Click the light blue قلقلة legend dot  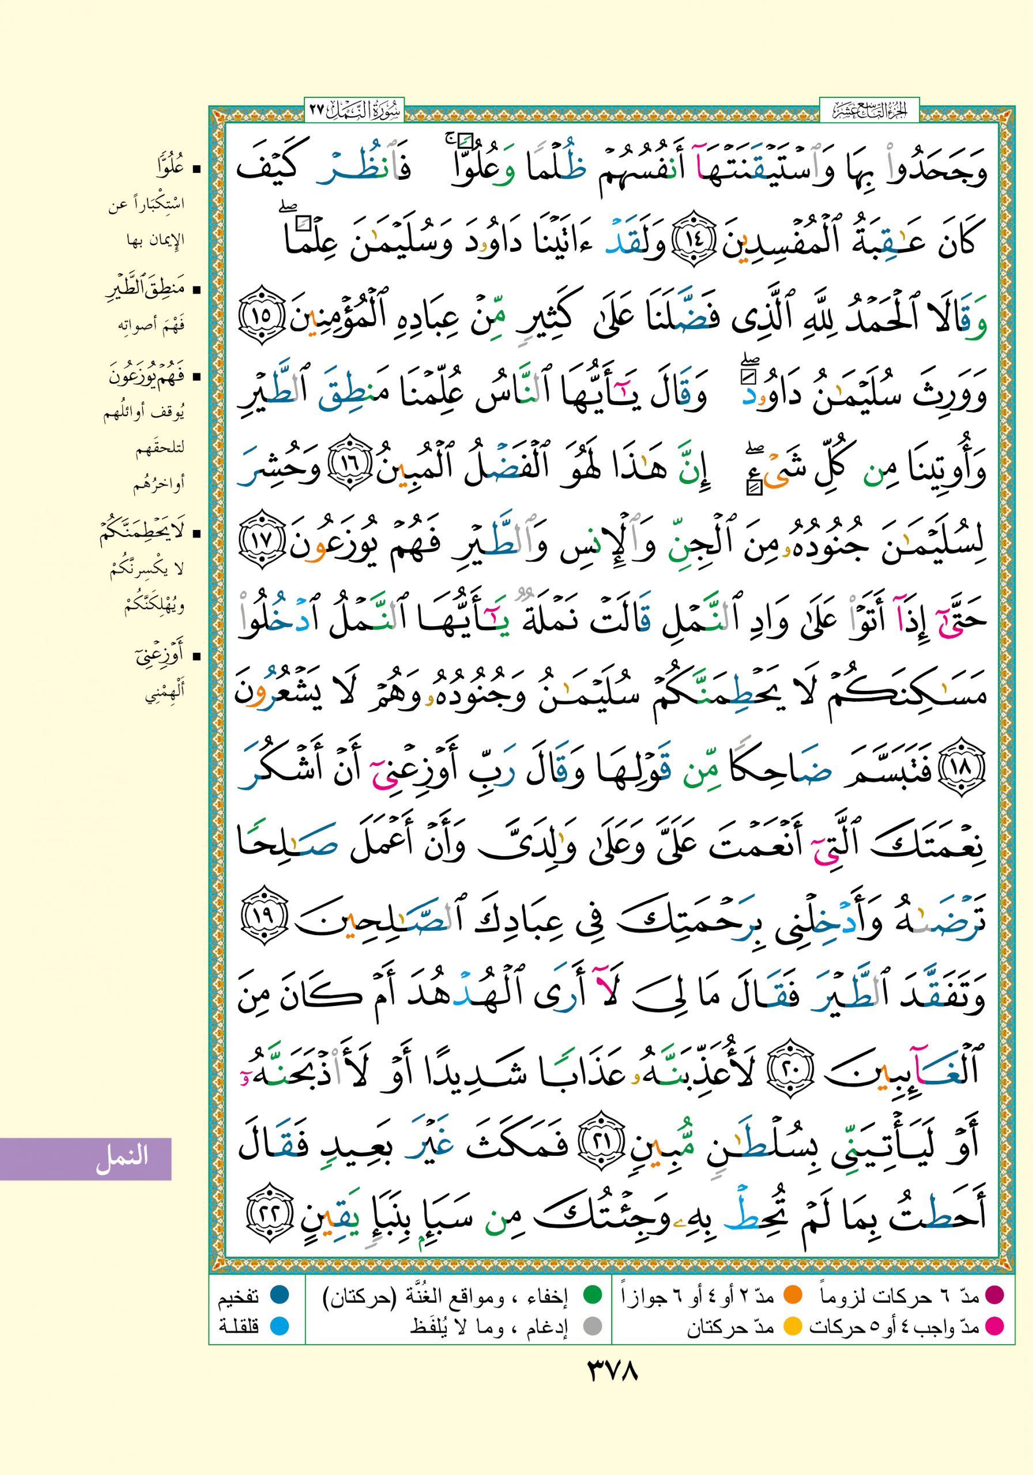(279, 1326)
